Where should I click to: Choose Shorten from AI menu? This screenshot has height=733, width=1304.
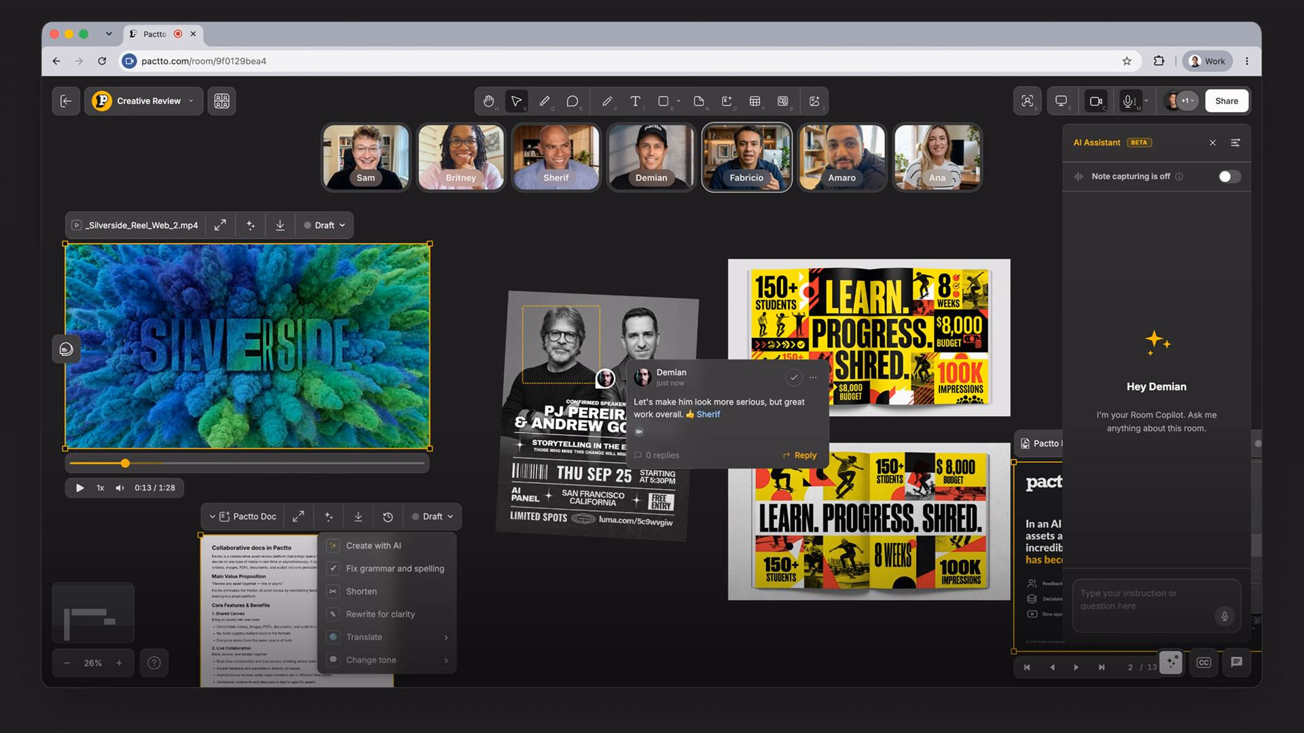pyautogui.click(x=388, y=592)
